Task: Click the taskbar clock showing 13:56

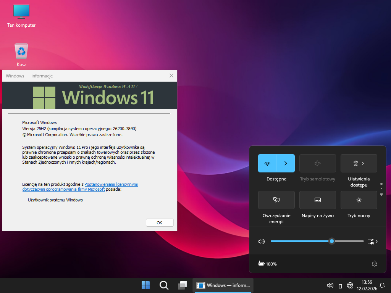Action: [x=367, y=285]
